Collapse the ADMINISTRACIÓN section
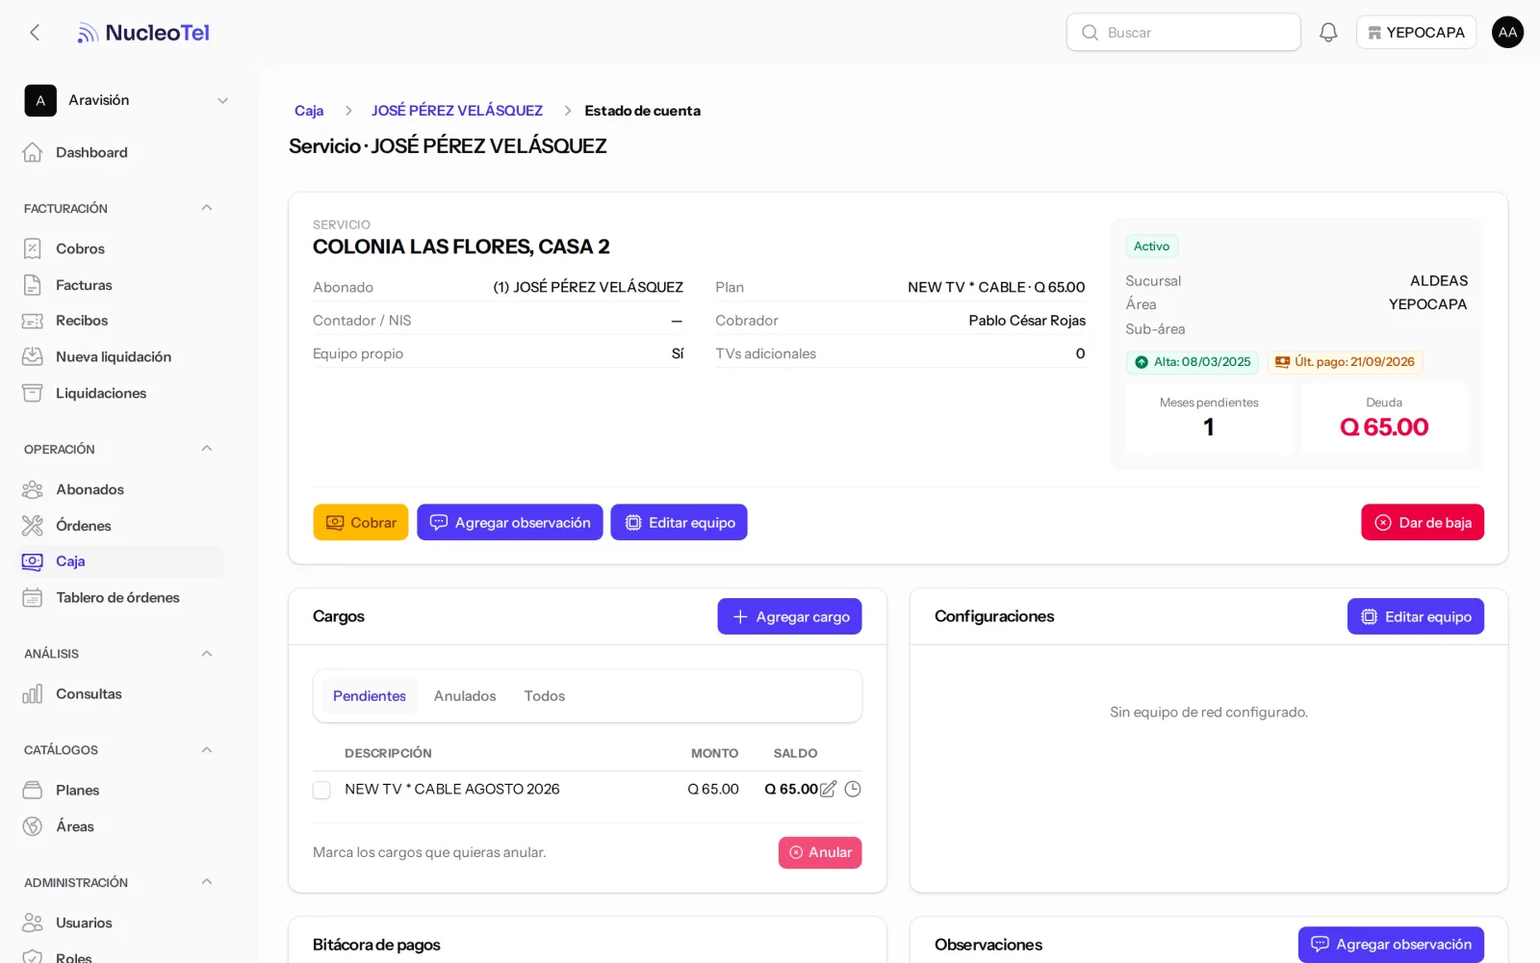Viewport: 1540px width, 963px height. pyautogui.click(x=206, y=882)
